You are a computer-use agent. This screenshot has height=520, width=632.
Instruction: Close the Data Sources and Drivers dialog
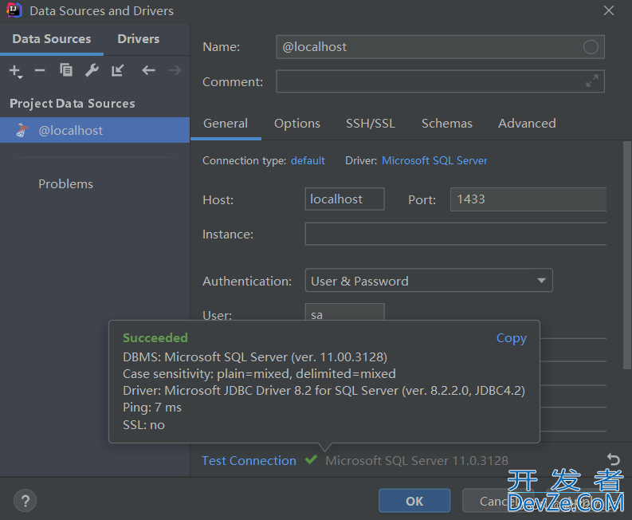point(609,10)
